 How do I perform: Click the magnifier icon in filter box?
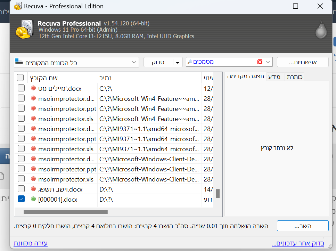tap(190, 62)
